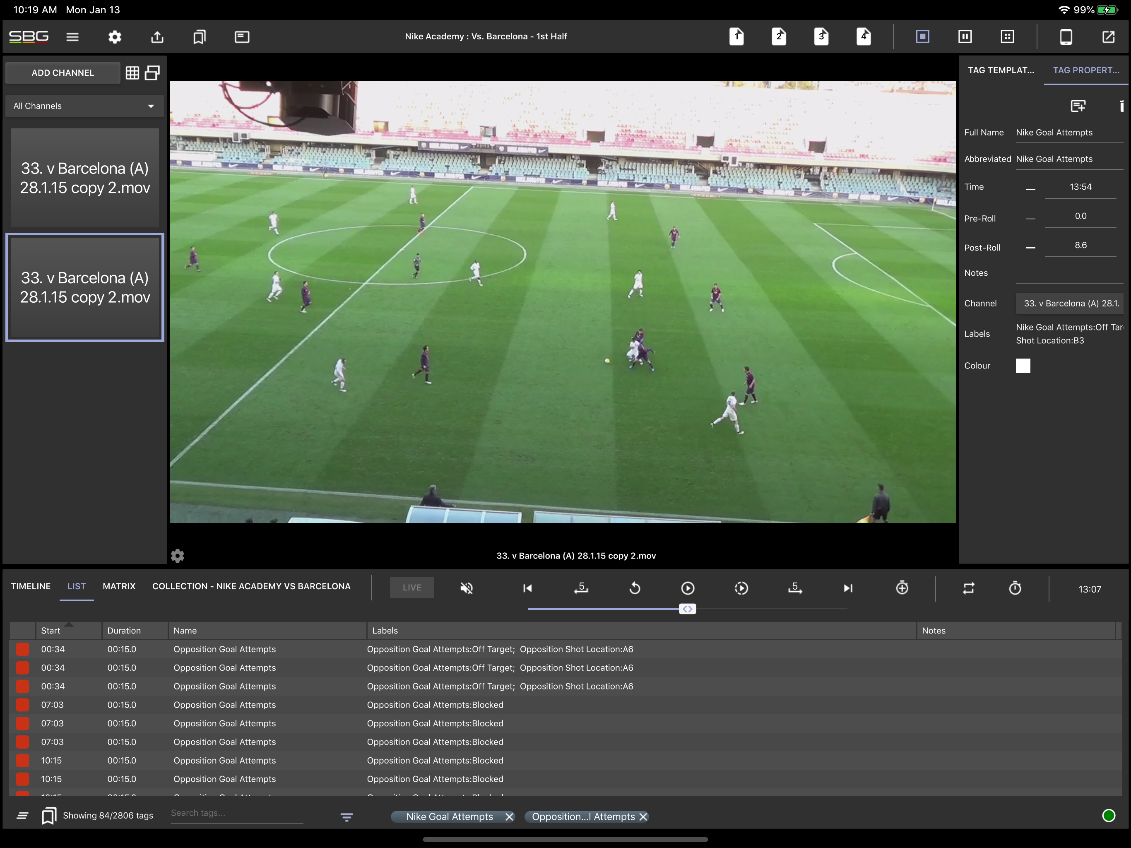
Task: Sort the list by Name column
Action: pos(267,630)
